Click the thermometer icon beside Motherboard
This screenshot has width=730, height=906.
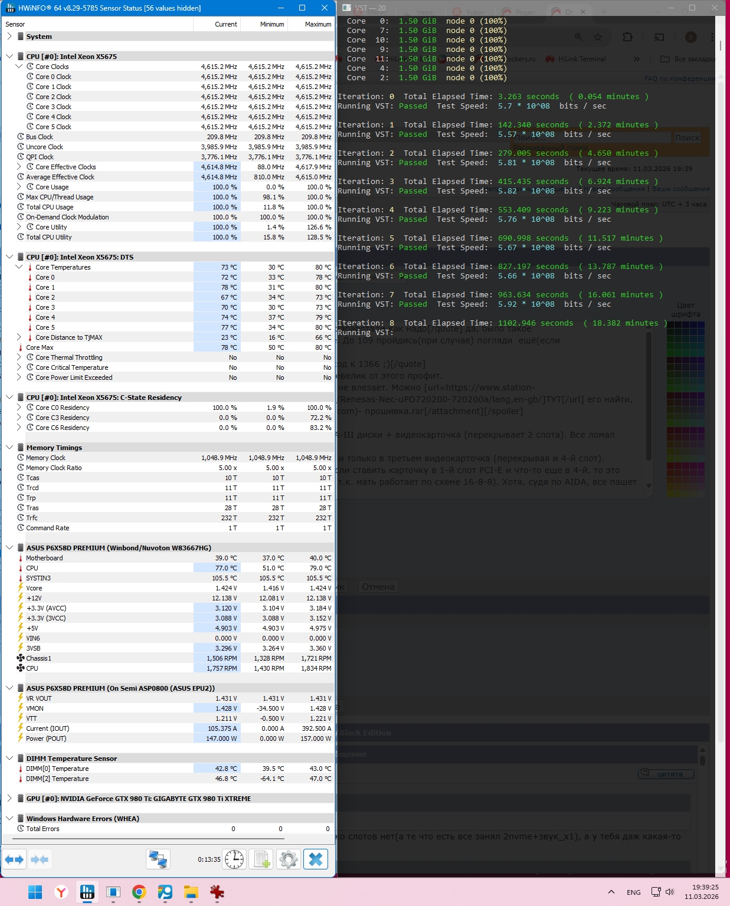pos(21,558)
